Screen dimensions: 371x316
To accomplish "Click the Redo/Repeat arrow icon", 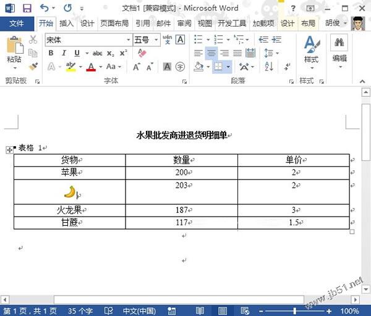I will pyautogui.click(x=67, y=8).
